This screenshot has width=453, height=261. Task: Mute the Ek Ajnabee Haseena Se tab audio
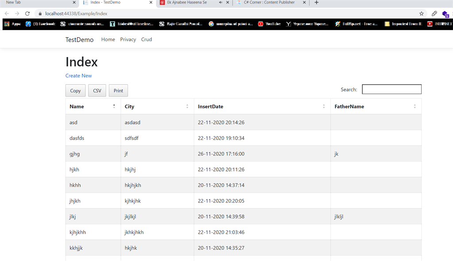point(221,2)
